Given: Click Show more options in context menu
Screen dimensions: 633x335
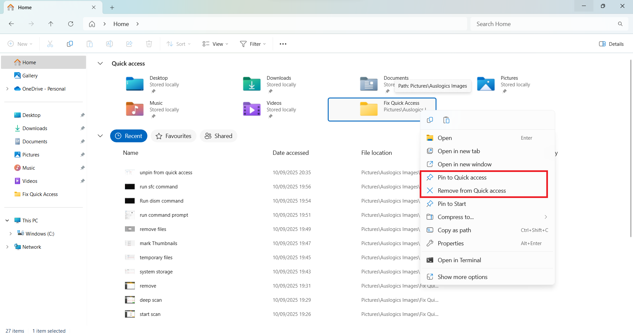Looking at the screenshot, I should click(x=462, y=277).
